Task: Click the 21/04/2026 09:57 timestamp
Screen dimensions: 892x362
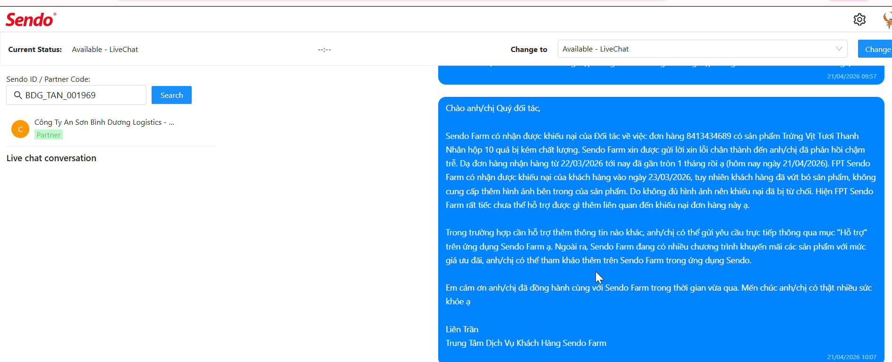Action: 852,76
